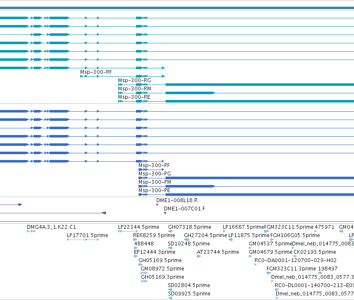This screenshot has height=300, width=354.
Task: Select the GH07318.5prime EST label
Action: coord(190,227)
